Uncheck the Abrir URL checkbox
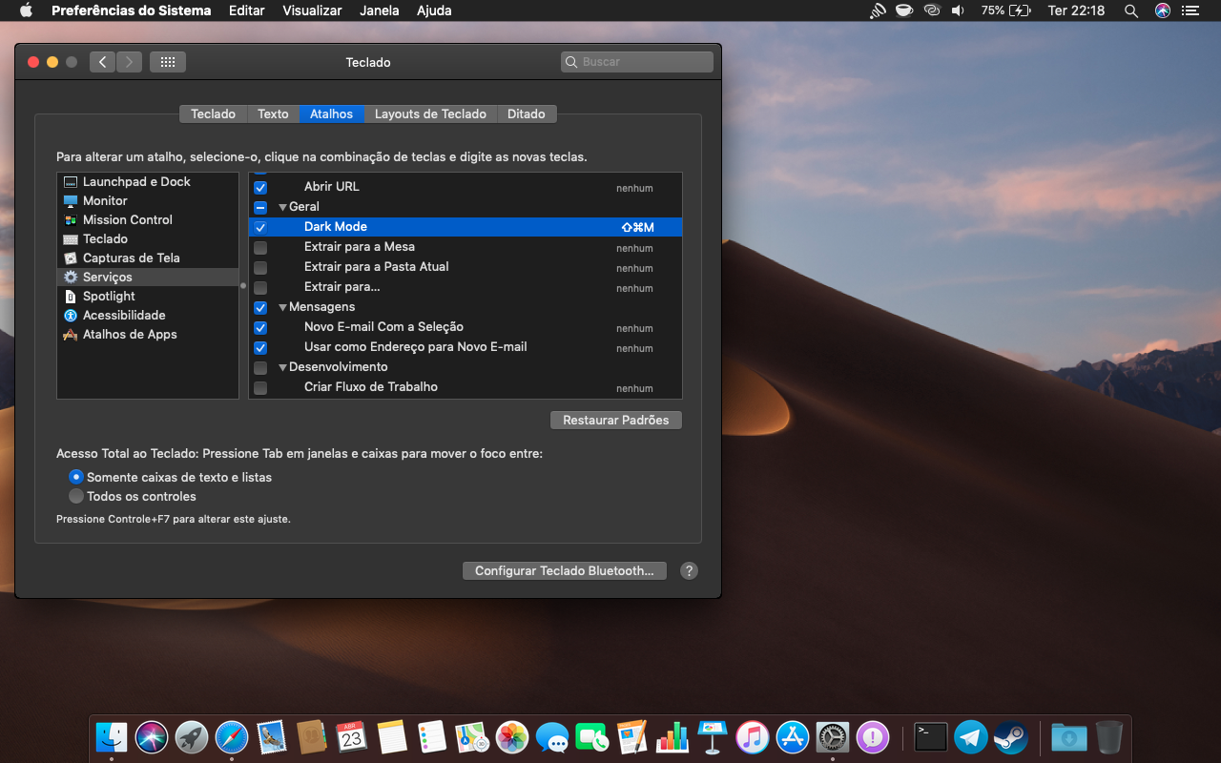Viewport: 1221px width, 763px height. 260,187
